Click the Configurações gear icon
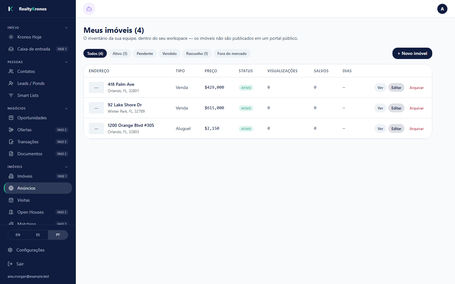The image size is (455, 284). [10, 250]
